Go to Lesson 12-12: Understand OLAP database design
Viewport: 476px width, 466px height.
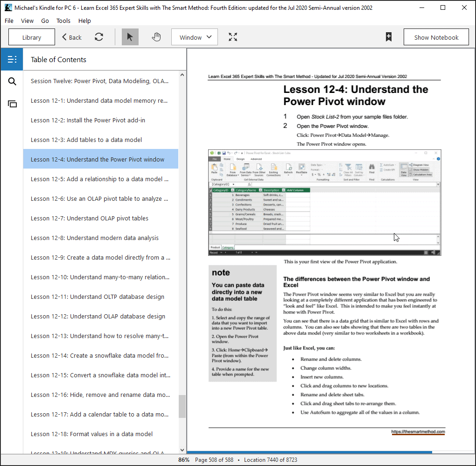tap(101, 316)
